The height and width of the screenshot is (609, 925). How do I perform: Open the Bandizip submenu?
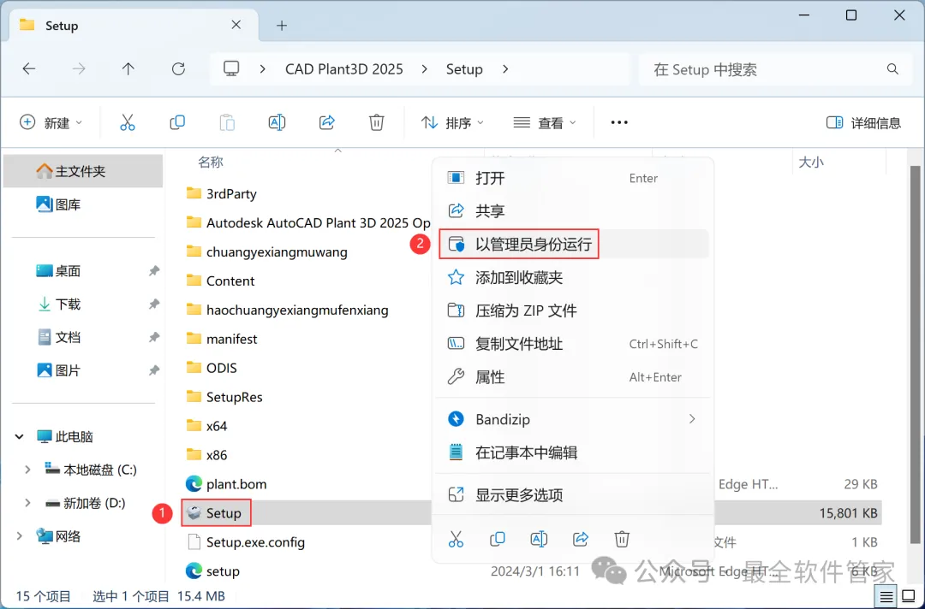point(572,419)
